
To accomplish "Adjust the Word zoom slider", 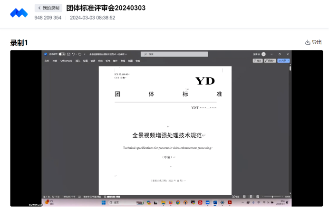I will click(272, 196).
